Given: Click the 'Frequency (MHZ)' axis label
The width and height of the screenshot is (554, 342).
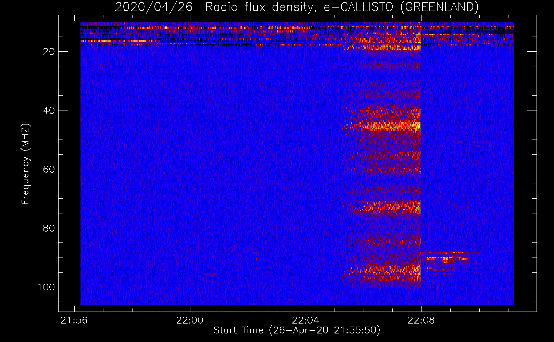Looking at the screenshot, I should [x=26, y=164].
